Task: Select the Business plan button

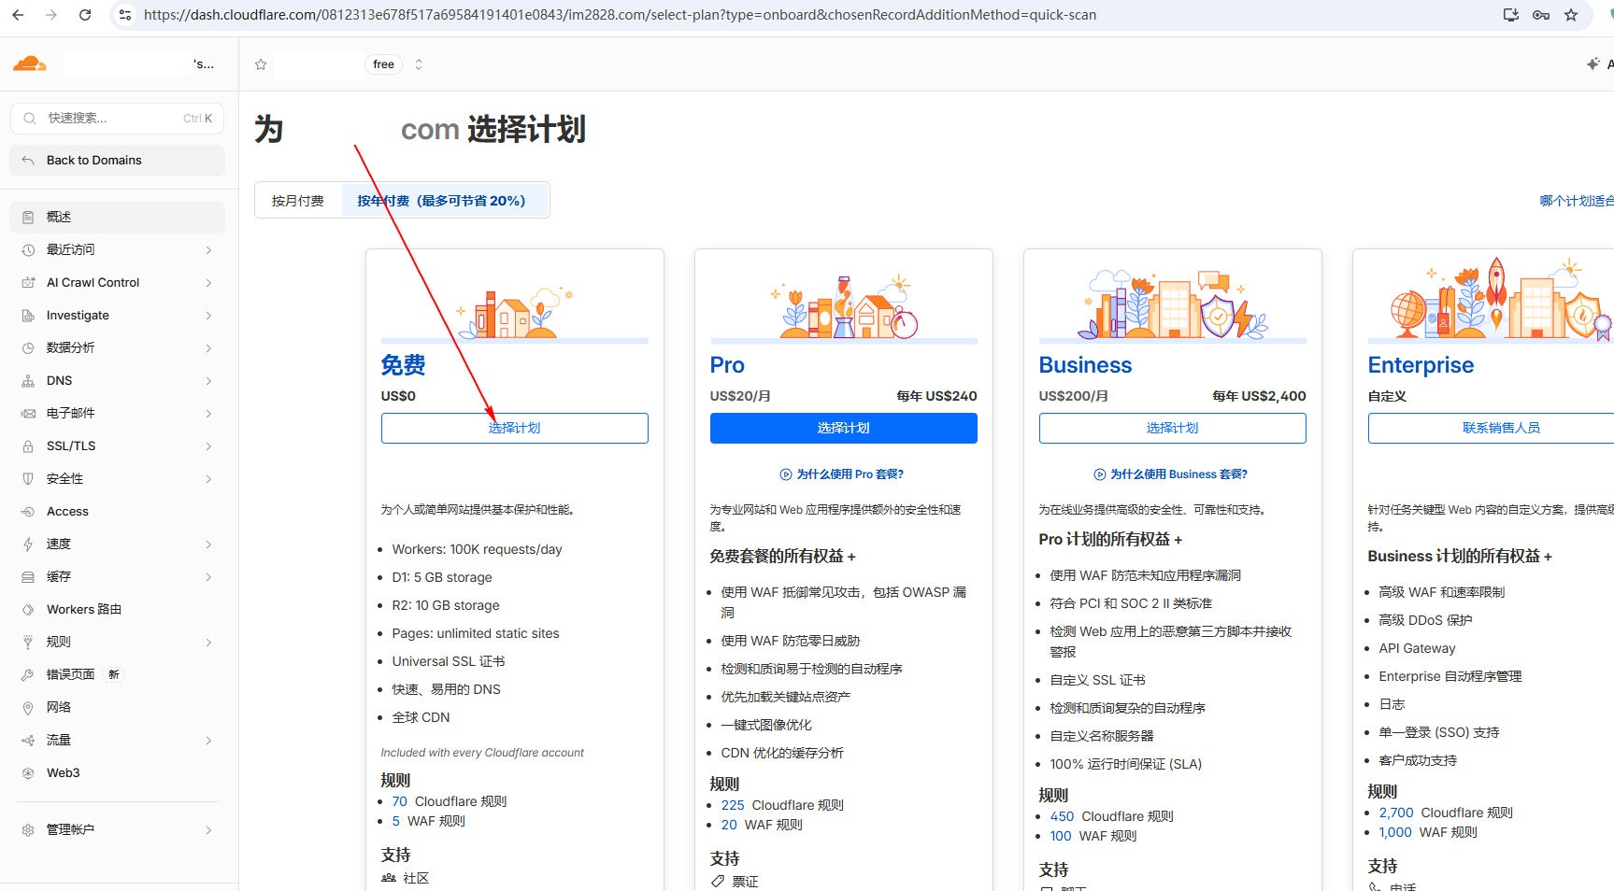Action: pos(1173,428)
